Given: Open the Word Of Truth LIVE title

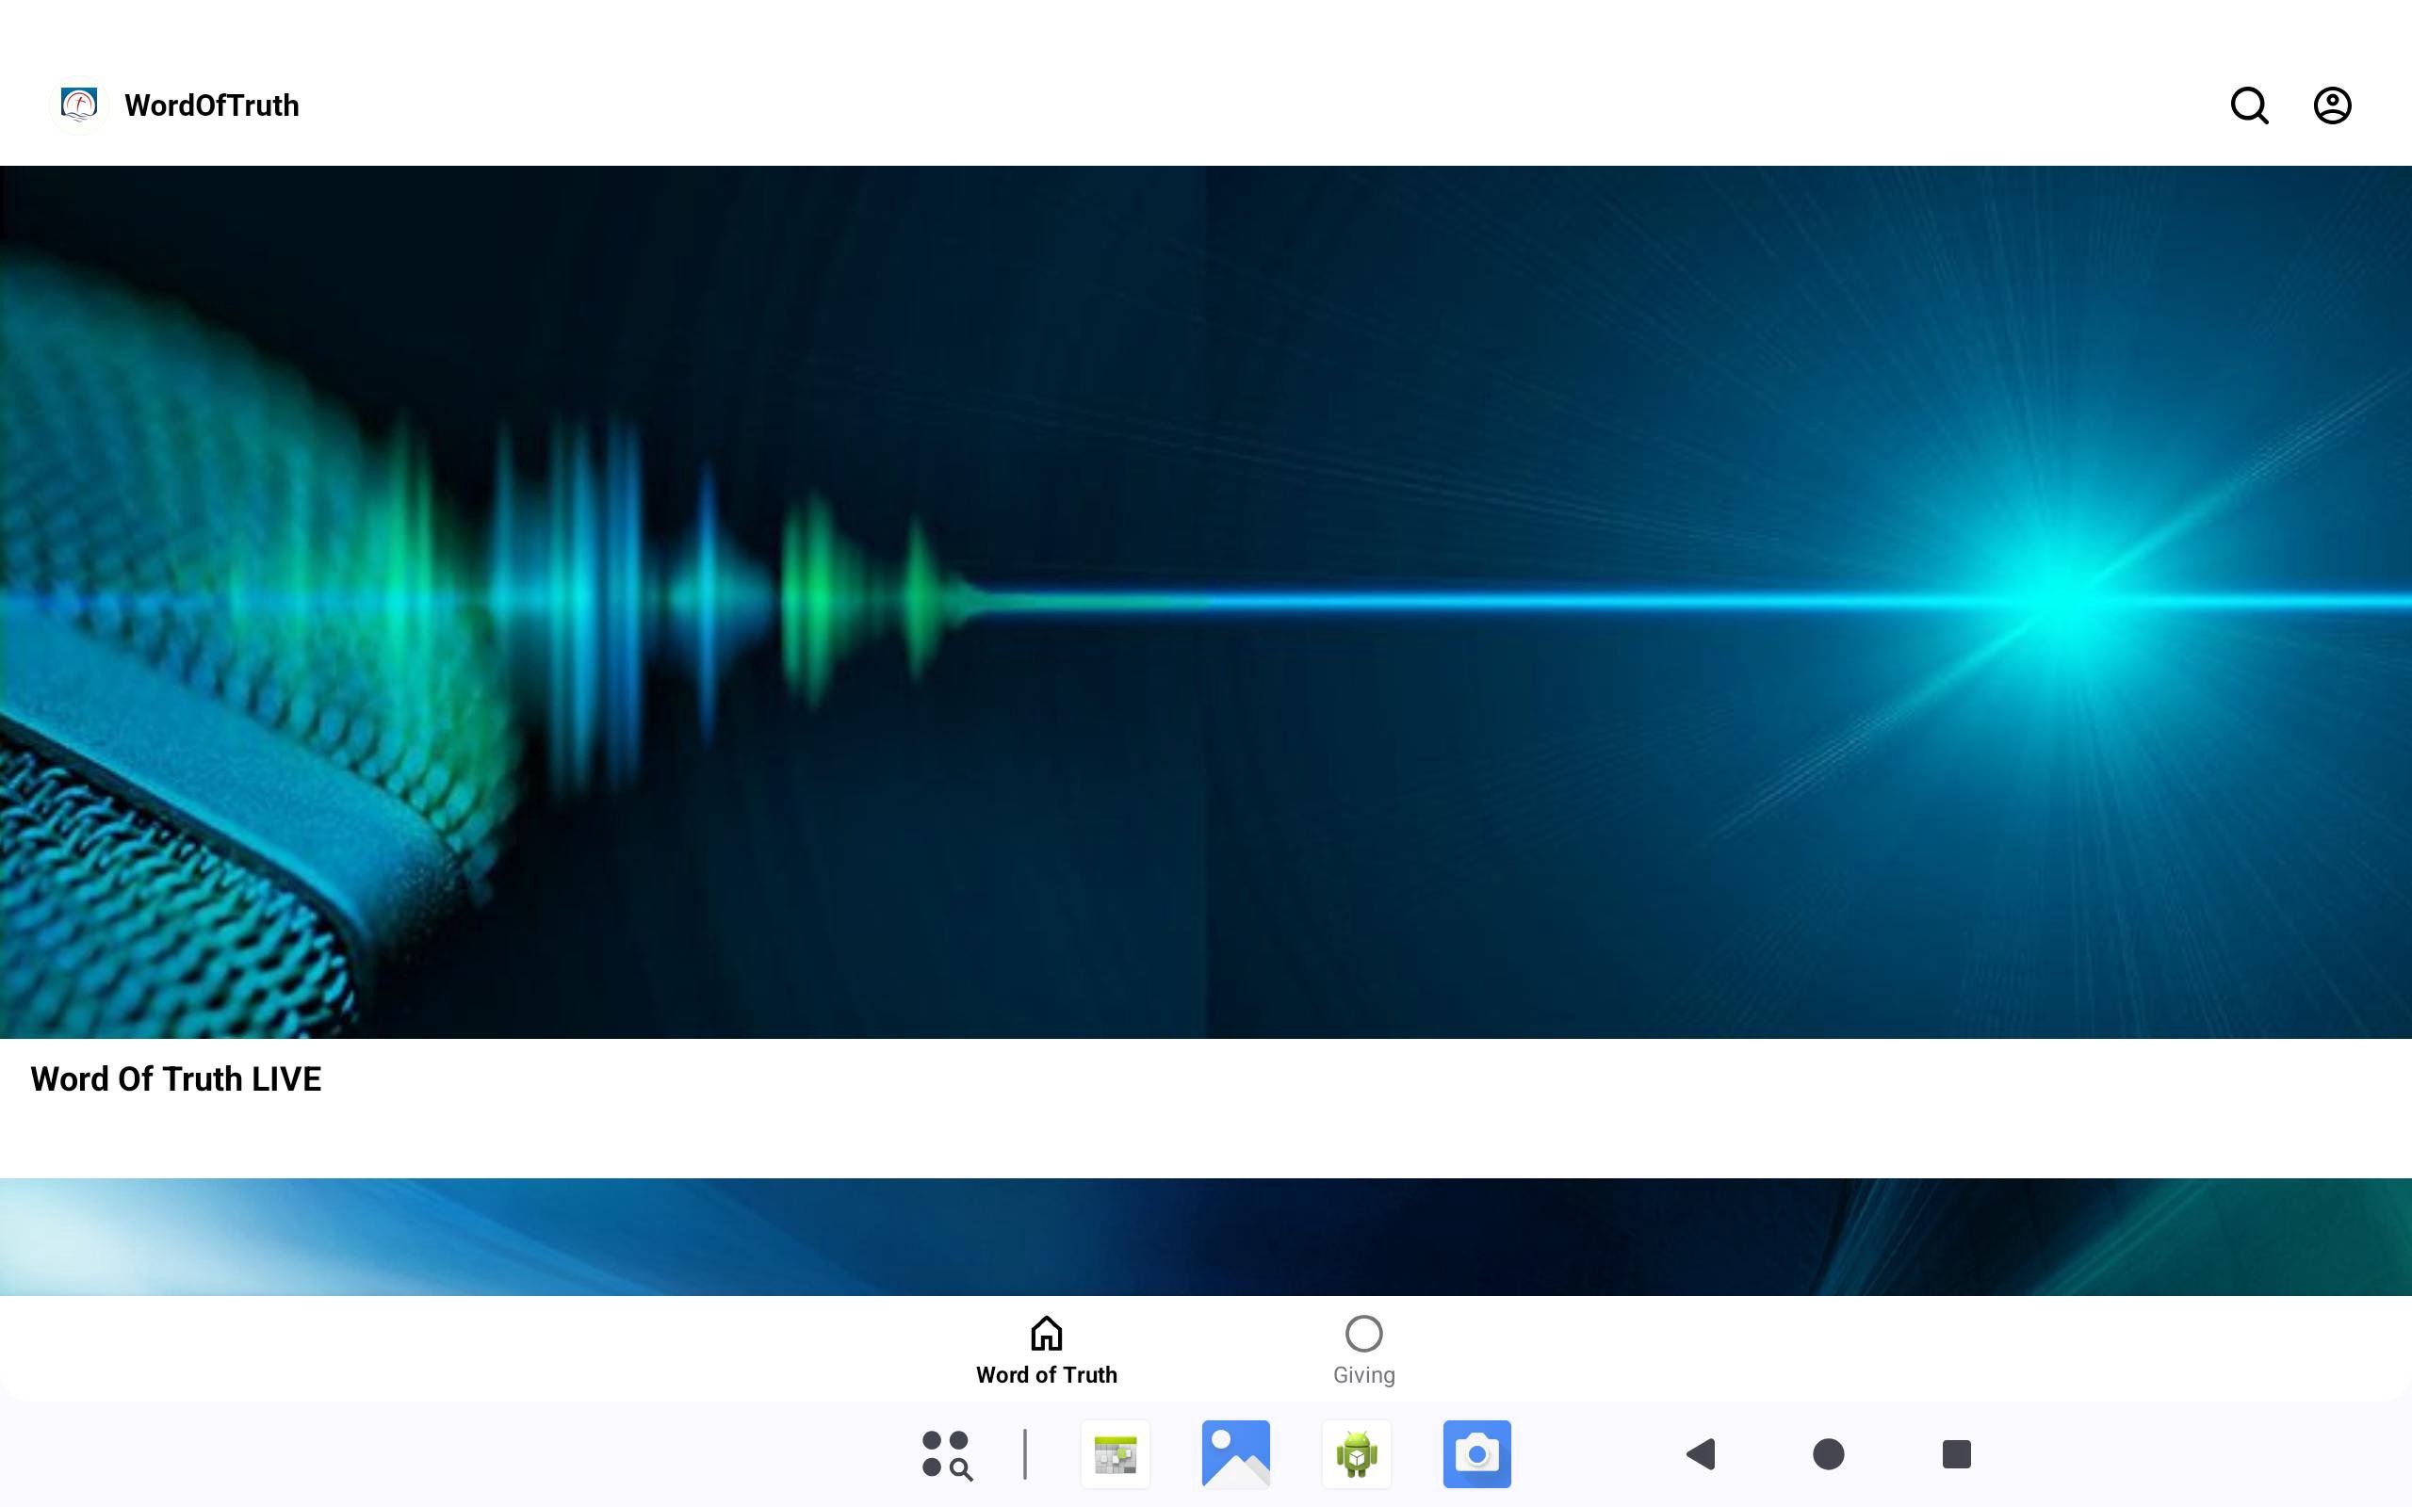Looking at the screenshot, I should point(175,1079).
